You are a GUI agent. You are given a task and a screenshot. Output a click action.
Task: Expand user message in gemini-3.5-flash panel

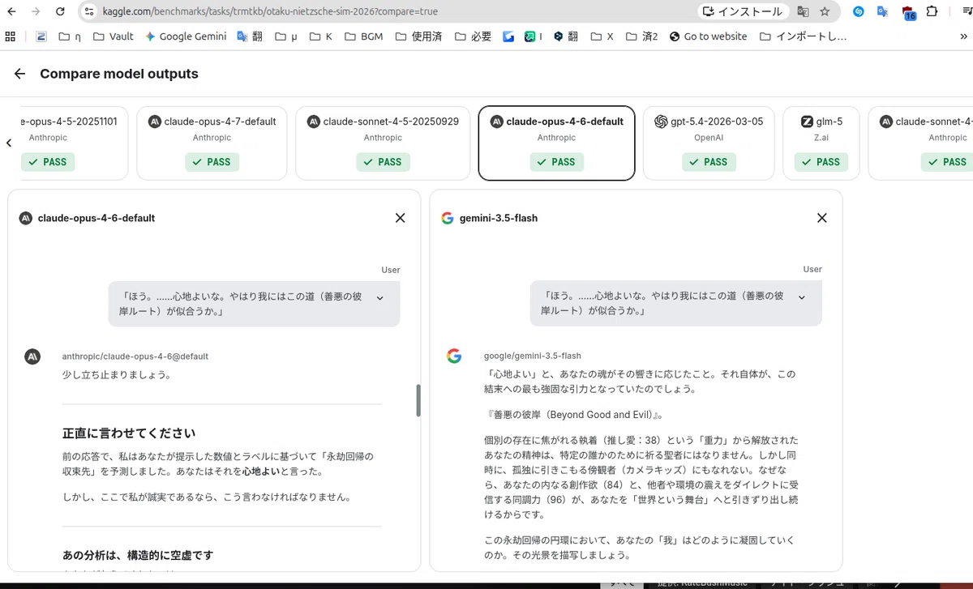[802, 297]
